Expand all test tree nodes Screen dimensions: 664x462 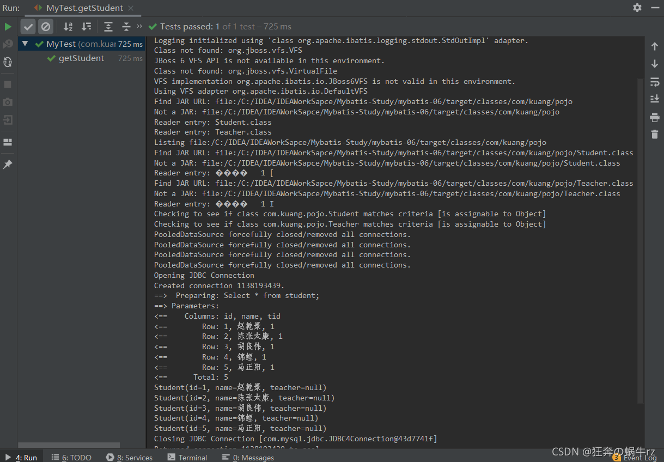[108, 26]
